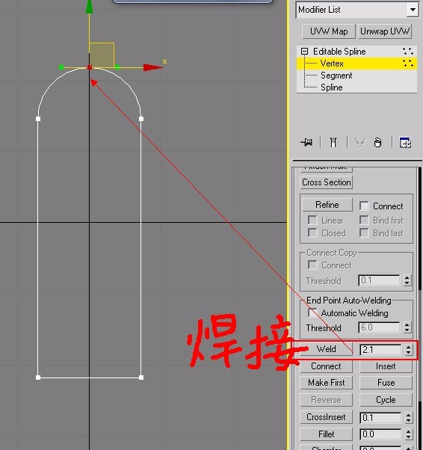Click the Cross Section button
The image size is (423, 450).
point(327,182)
